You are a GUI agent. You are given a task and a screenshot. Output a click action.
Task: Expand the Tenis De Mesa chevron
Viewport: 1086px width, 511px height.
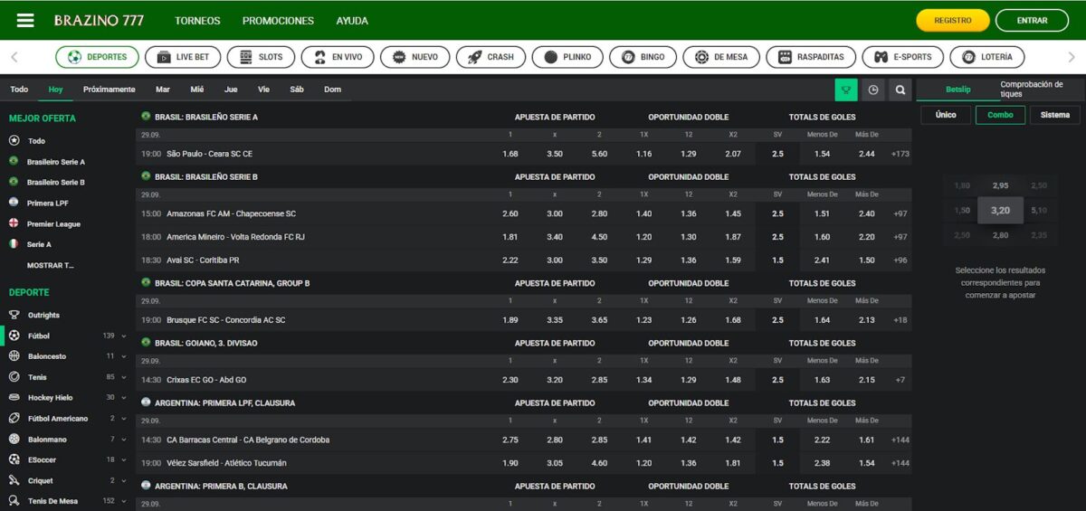124,501
